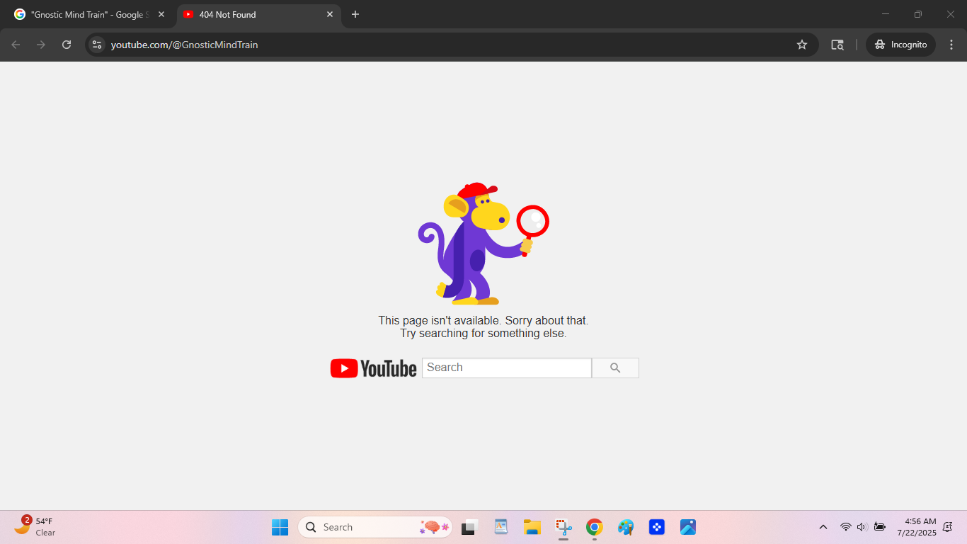Viewport: 967px width, 544px height.
Task: Click the battery icon in system tray
Action: point(880,527)
